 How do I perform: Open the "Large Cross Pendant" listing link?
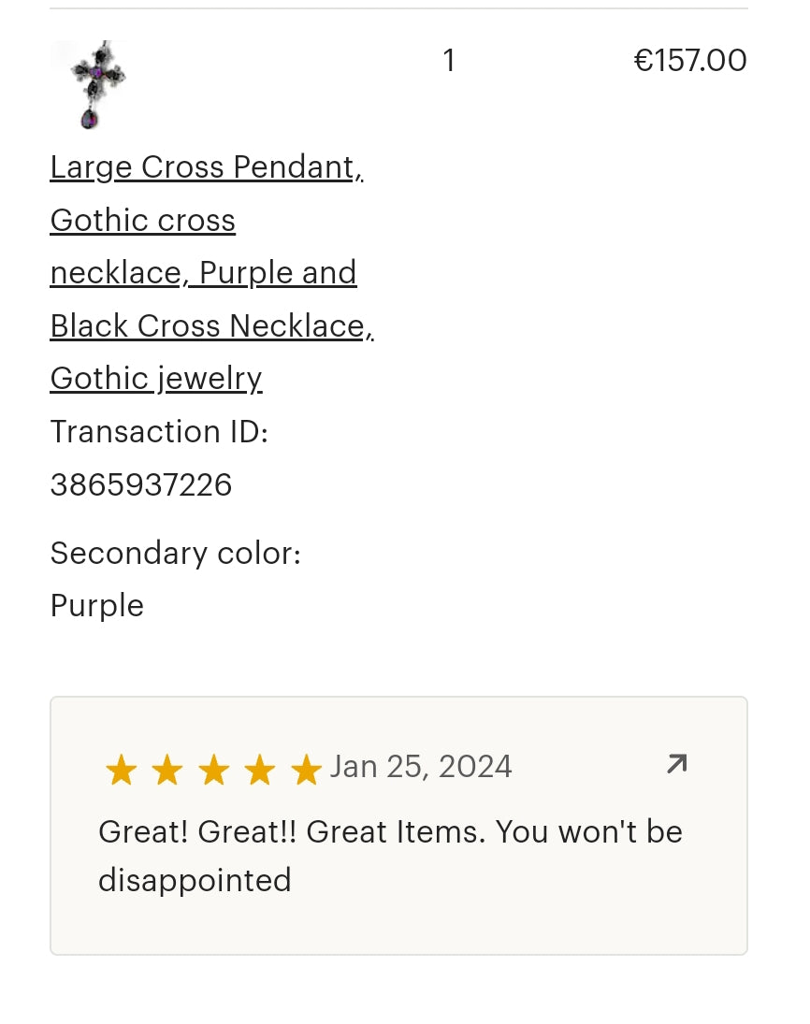click(206, 167)
